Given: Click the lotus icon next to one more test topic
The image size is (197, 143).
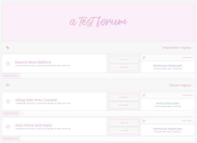Looking at the screenshot, I should pos(8,127).
